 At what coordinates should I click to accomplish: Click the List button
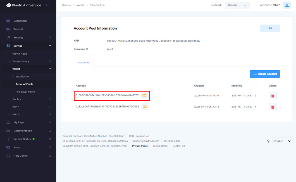coord(270,28)
